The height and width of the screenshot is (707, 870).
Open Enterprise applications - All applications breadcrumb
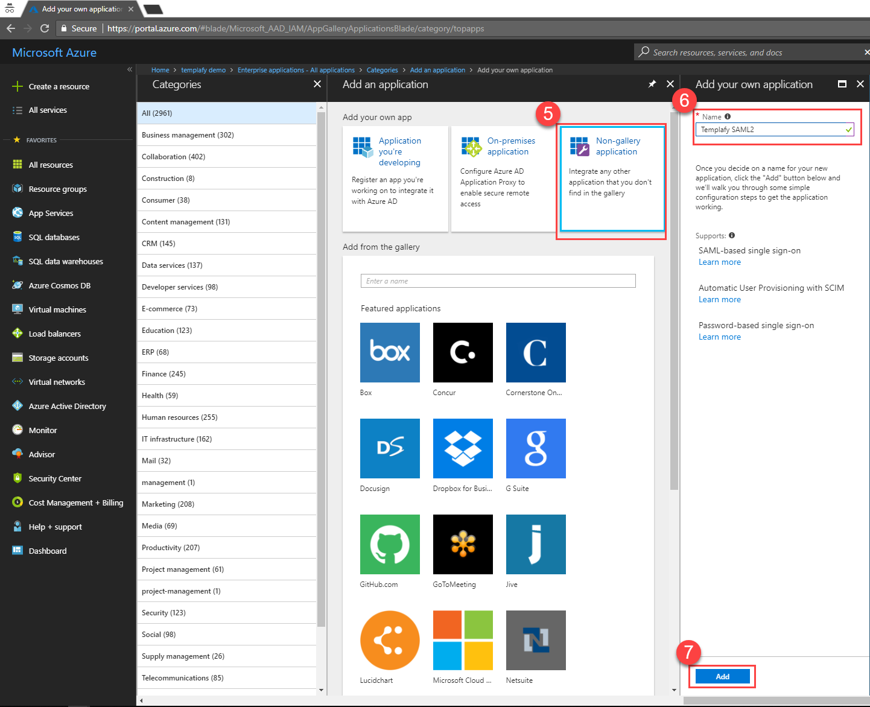tap(296, 70)
